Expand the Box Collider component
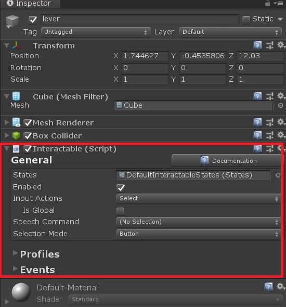This screenshot has height=307, width=286. (7, 135)
